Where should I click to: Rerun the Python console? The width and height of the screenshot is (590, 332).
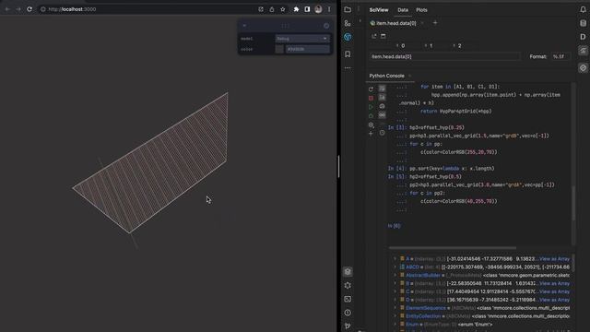[x=371, y=89]
